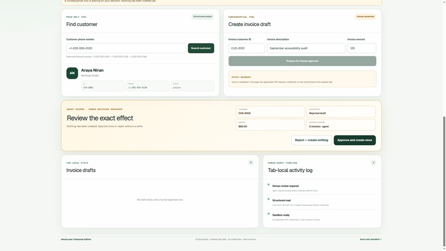Click Reject — create nothing button
Screen dimensions: 446x251
tap(311, 140)
